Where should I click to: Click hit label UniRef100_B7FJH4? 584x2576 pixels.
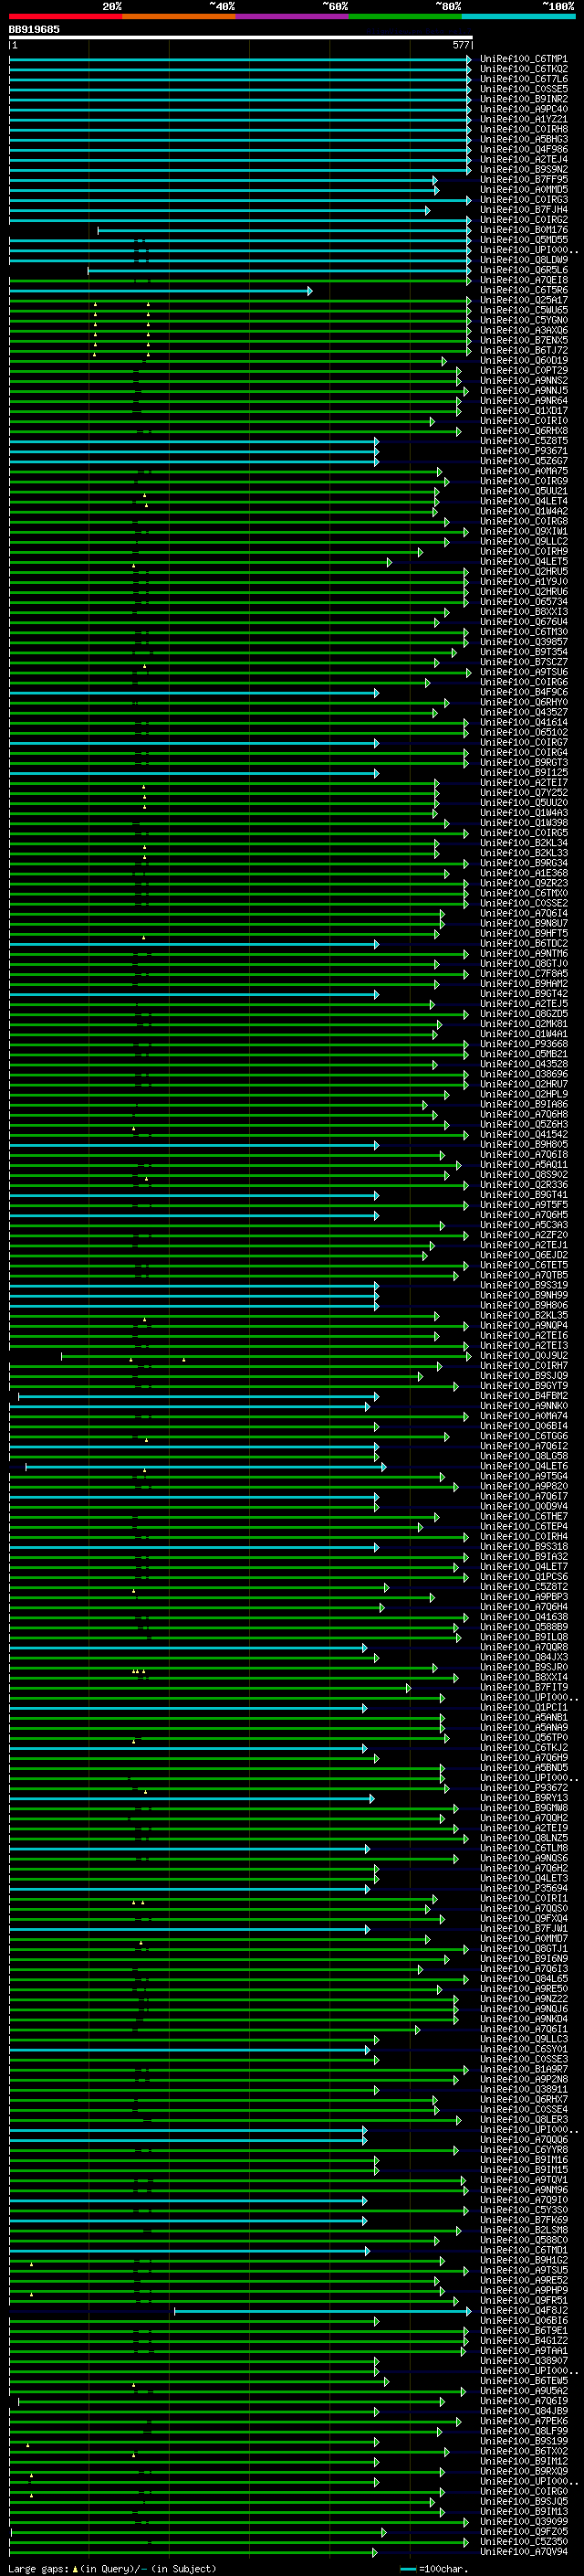pyautogui.click(x=524, y=210)
